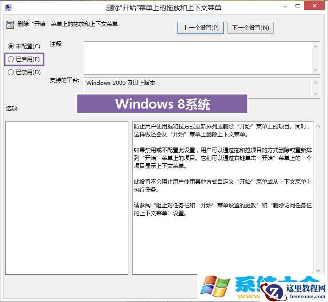Click inside the 注释 comment text box
Screen dimensions: 328x302
click(x=198, y=58)
